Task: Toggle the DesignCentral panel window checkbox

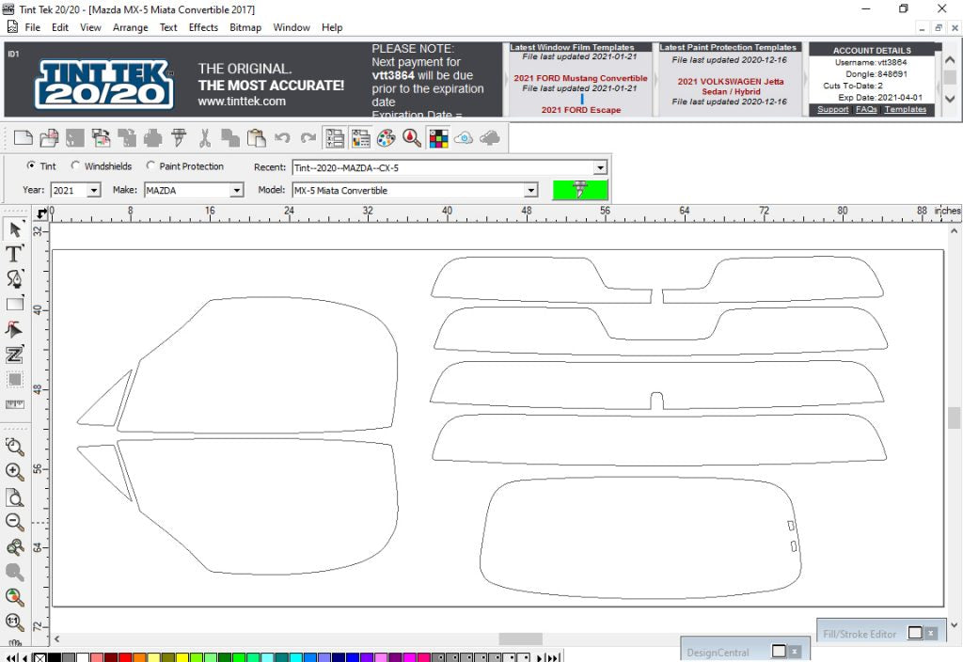Action: [x=779, y=651]
